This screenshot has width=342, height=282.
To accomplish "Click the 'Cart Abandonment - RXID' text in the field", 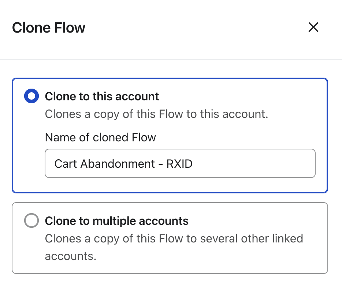I will 123,163.
